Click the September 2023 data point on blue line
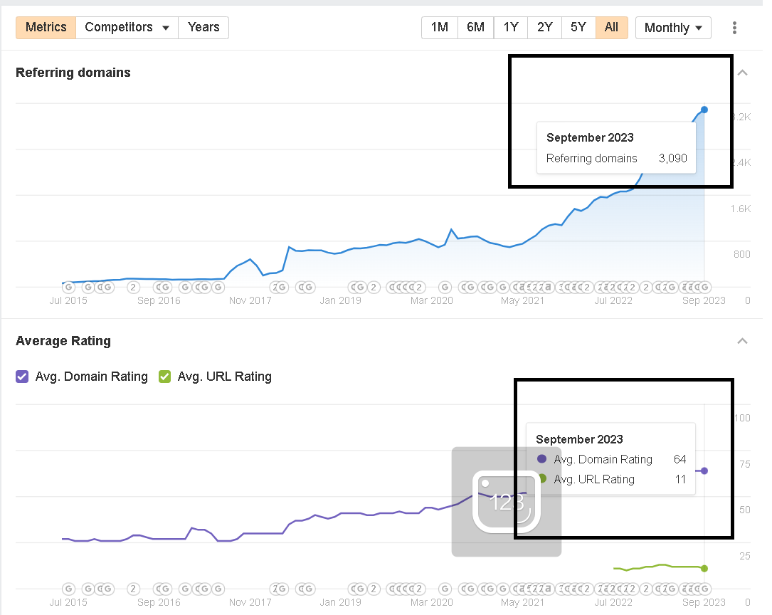 [704, 110]
